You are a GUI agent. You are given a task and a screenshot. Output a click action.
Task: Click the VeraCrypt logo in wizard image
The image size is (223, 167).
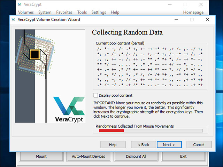pyautogui.click(x=69, y=109)
